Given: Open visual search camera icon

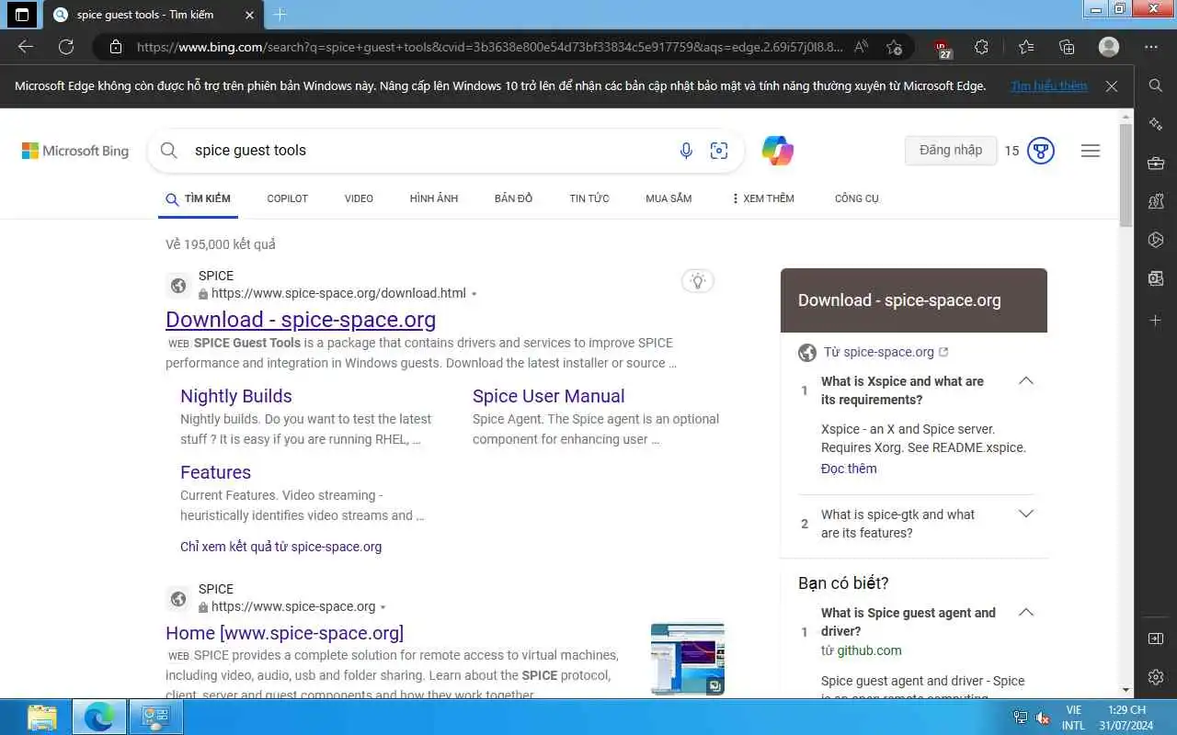Looking at the screenshot, I should pos(719,151).
